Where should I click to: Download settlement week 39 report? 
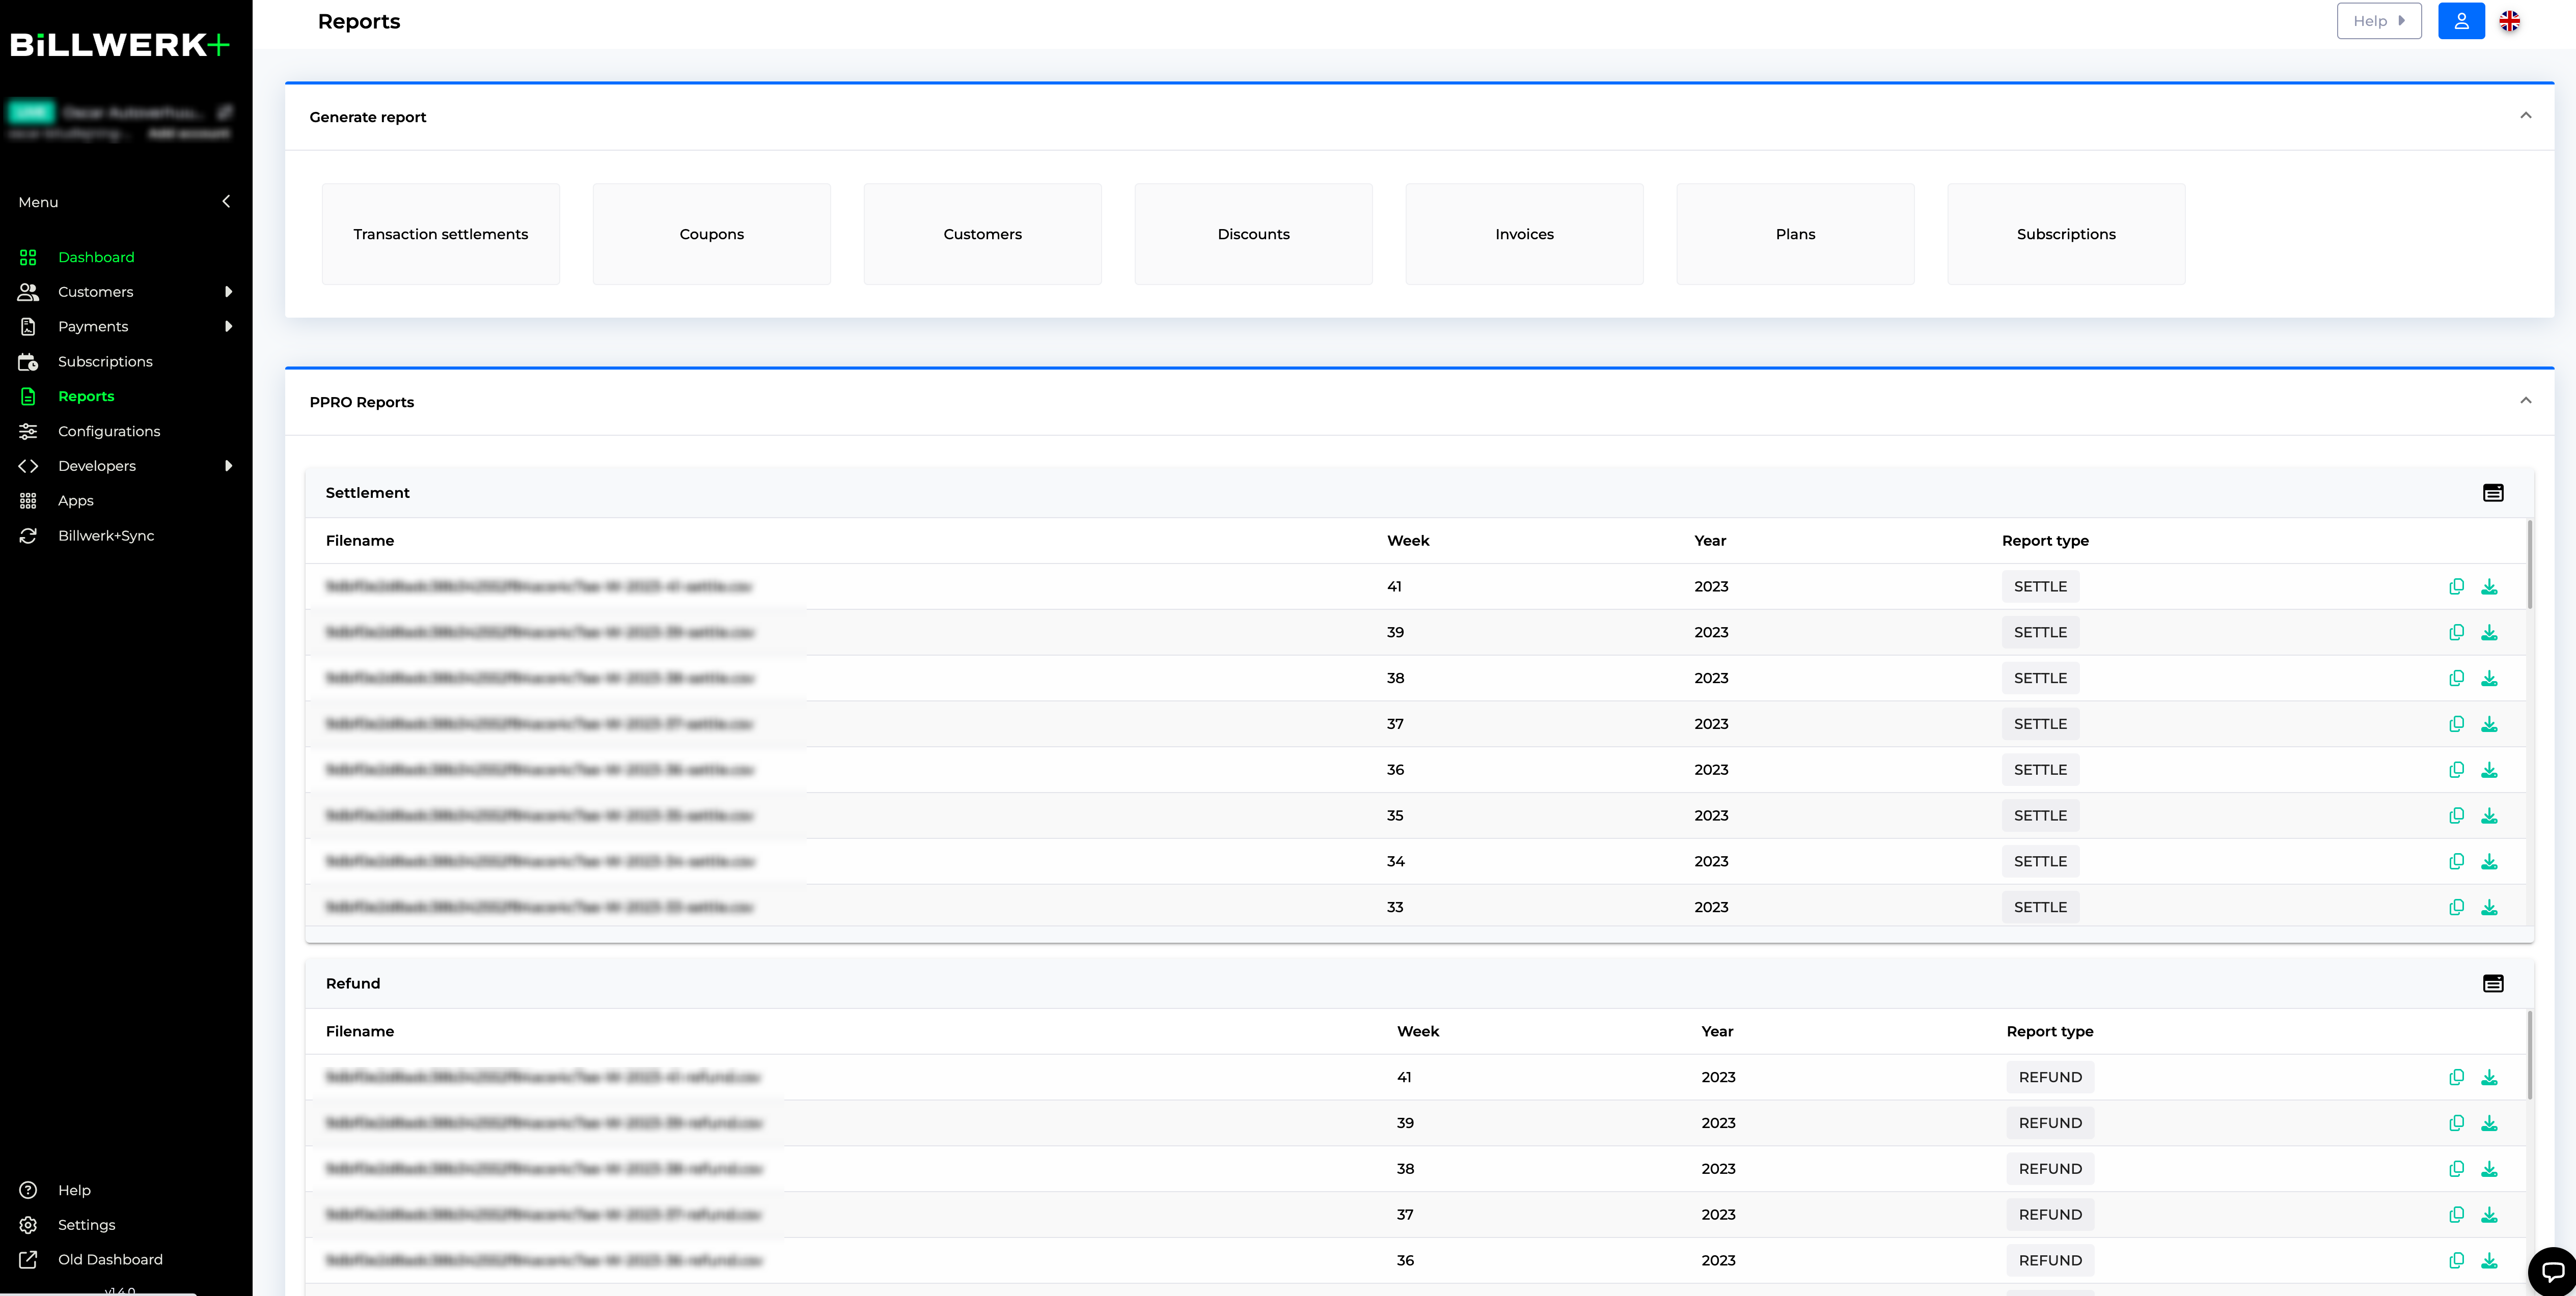pos(2489,633)
